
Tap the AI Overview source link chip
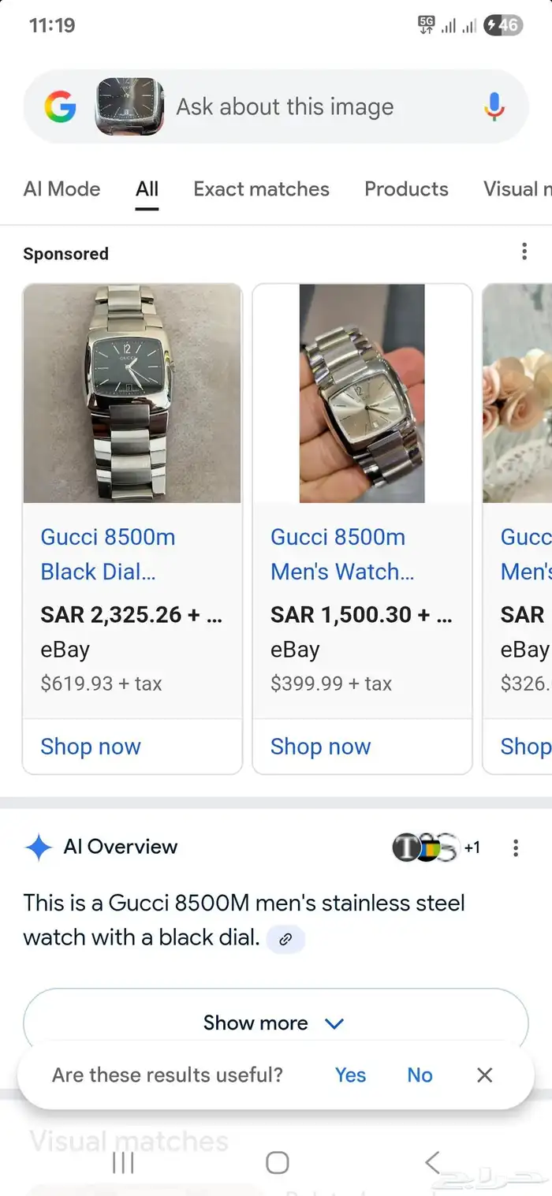(x=285, y=938)
